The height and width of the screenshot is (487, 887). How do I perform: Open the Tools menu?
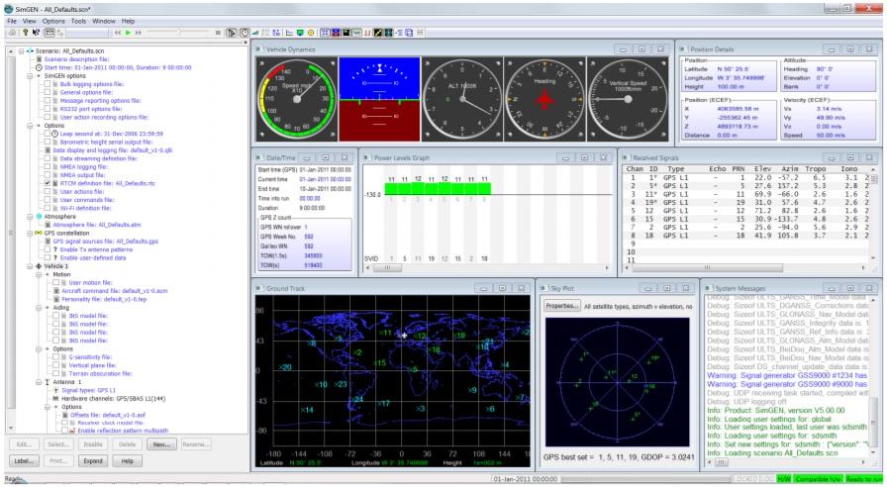pos(80,19)
